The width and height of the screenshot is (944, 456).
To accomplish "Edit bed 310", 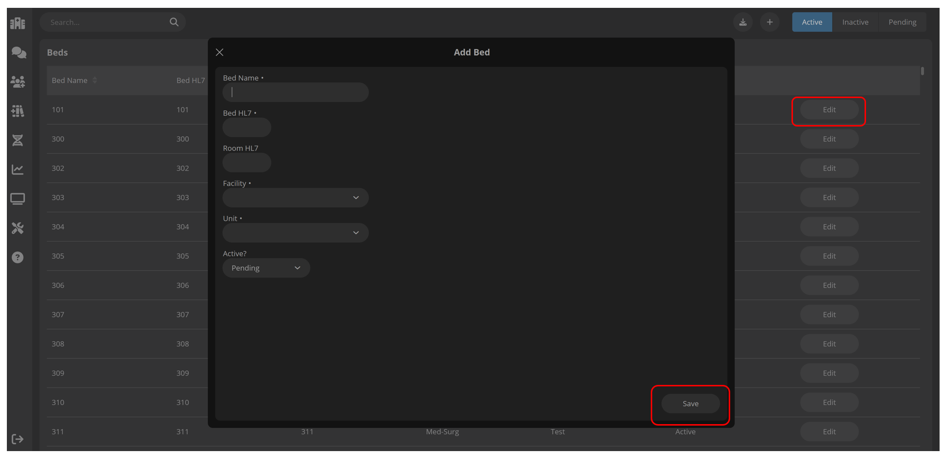I will (x=829, y=403).
